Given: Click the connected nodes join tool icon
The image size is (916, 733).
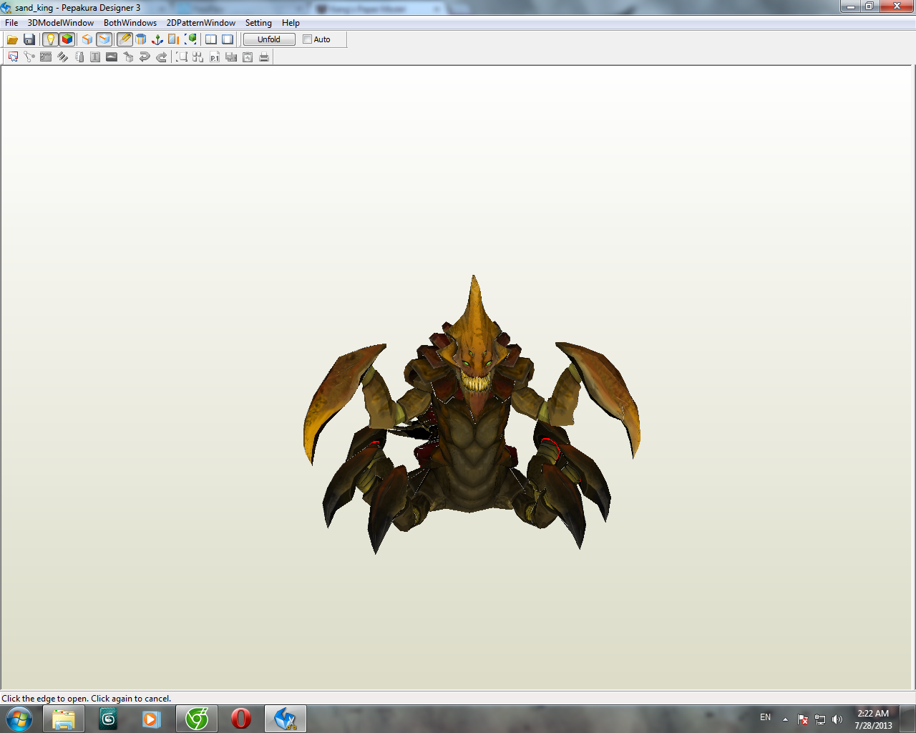Looking at the screenshot, I should point(29,57).
